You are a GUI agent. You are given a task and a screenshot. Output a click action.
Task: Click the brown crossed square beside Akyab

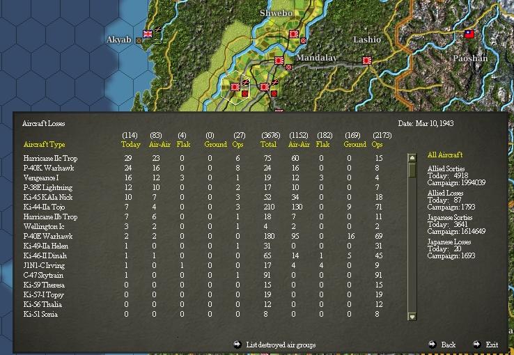(139, 40)
